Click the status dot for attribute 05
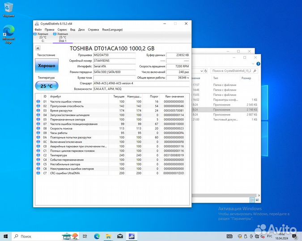Screen dimensions: 302x241 38,119
